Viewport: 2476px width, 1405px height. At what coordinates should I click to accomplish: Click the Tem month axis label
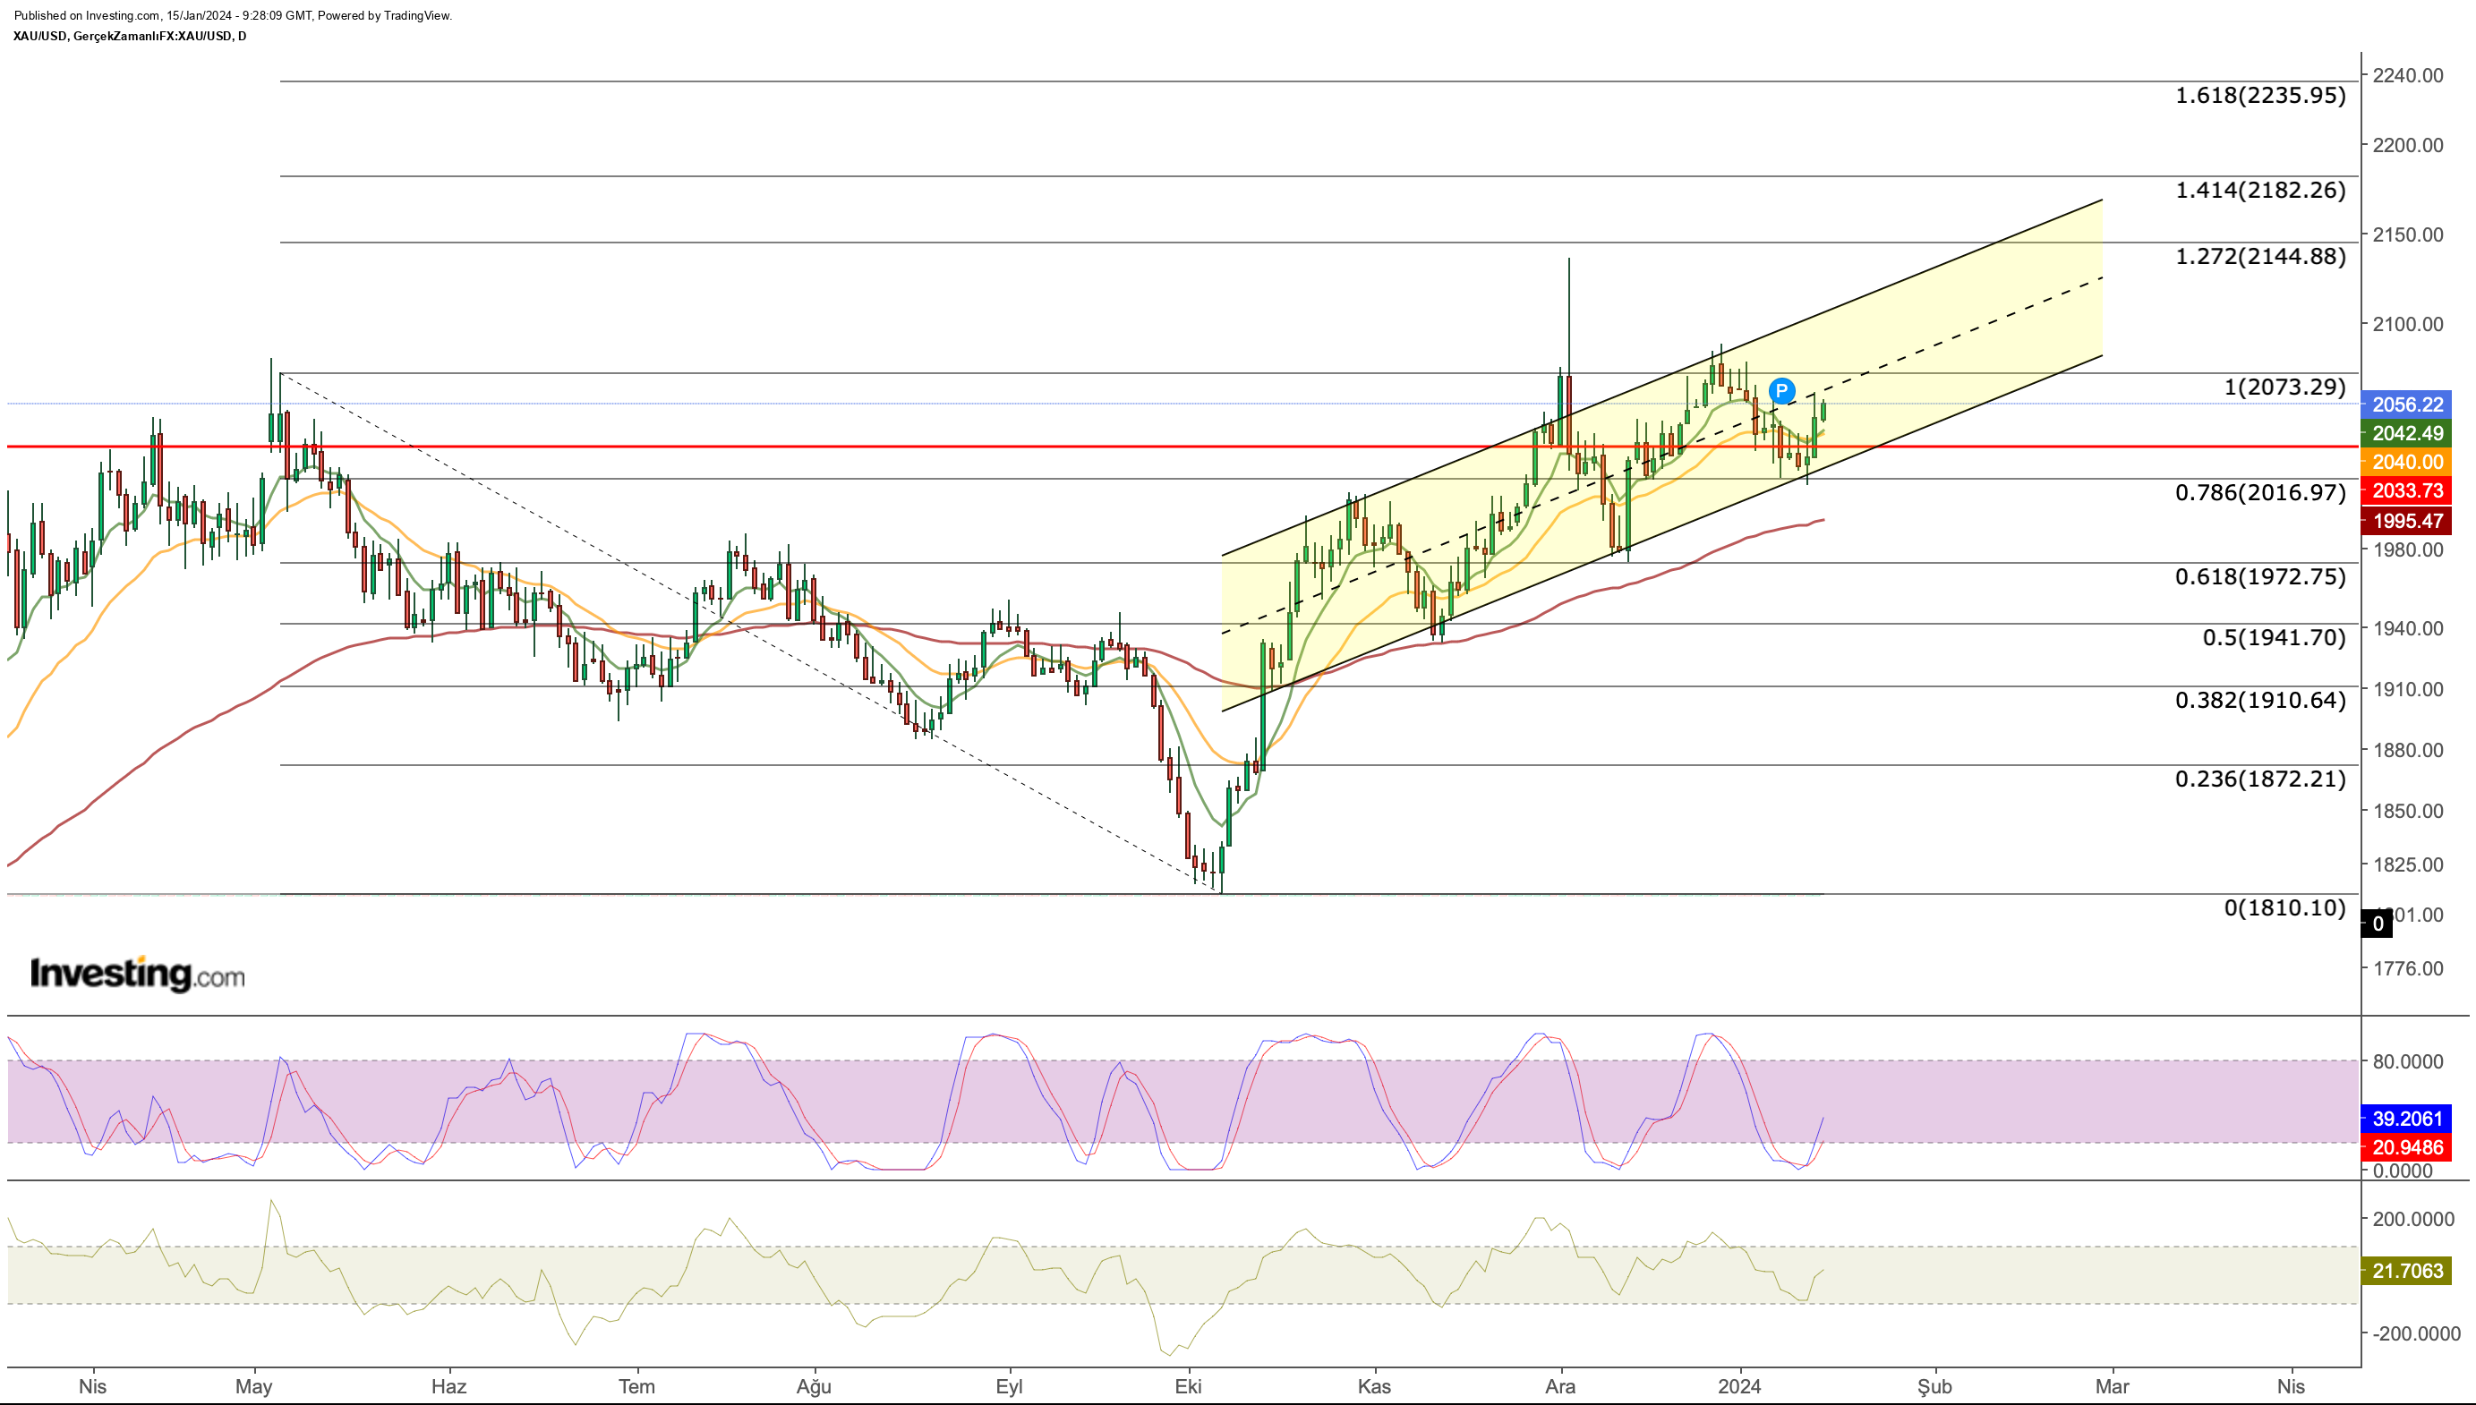click(x=636, y=1387)
